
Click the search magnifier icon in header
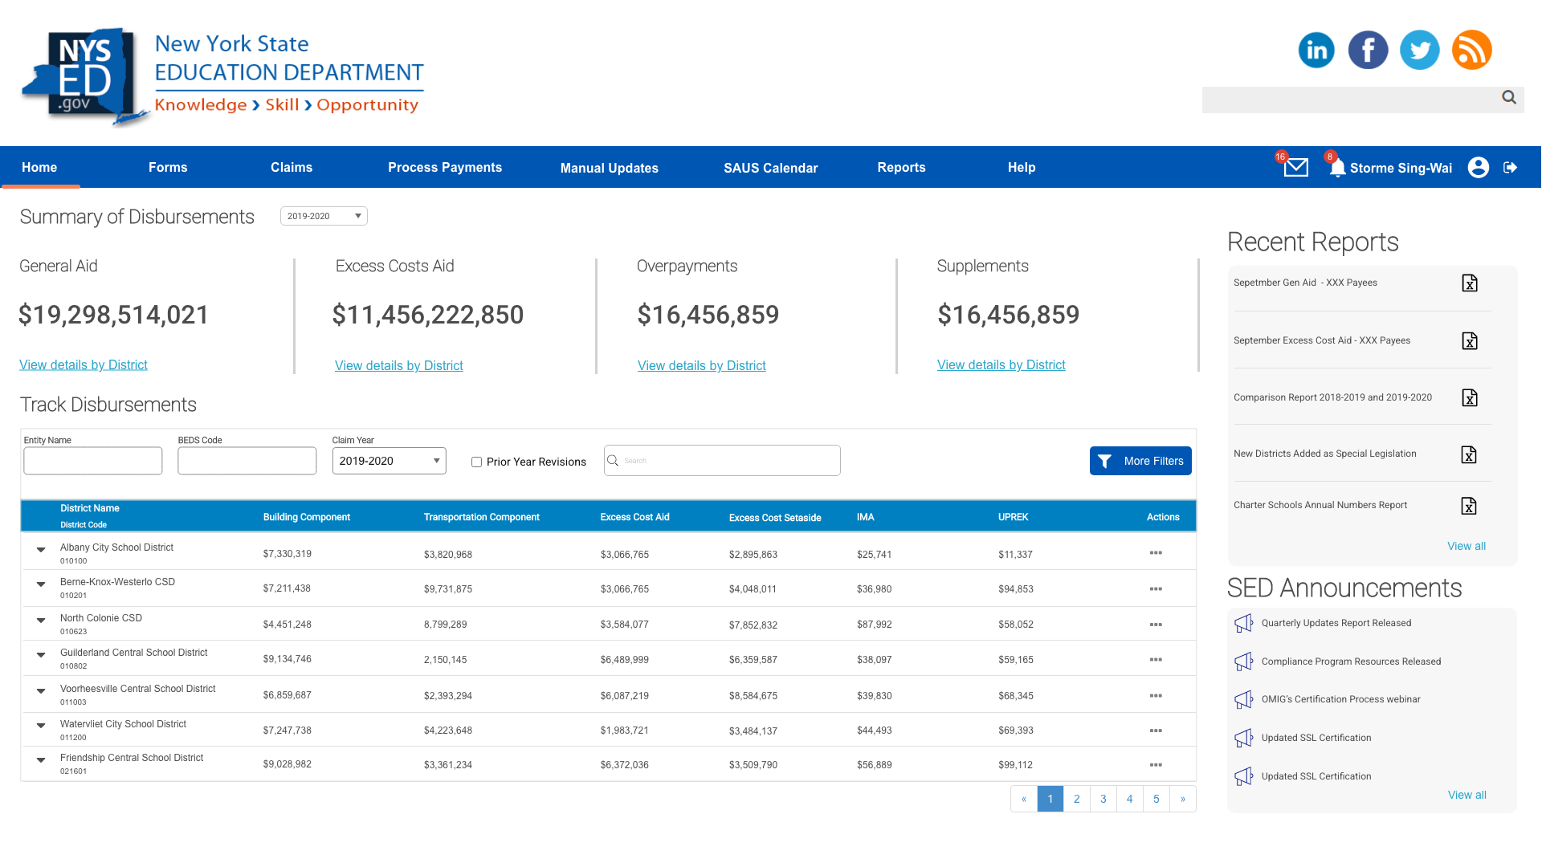[1509, 98]
